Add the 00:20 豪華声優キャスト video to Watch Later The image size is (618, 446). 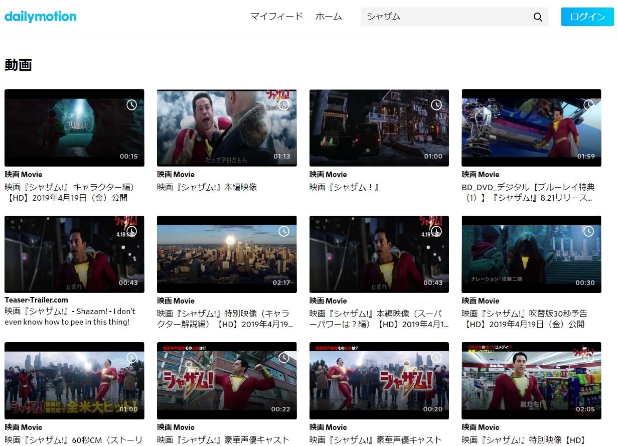pyautogui.click(x=436, y=358)
